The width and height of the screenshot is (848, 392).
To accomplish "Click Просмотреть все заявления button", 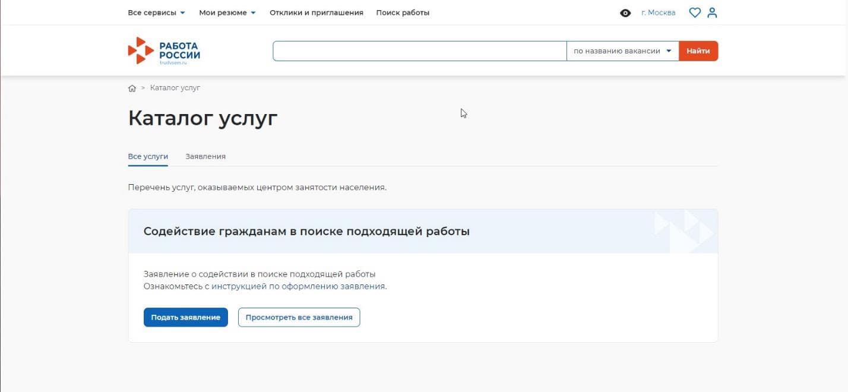I will coord(299,317).
